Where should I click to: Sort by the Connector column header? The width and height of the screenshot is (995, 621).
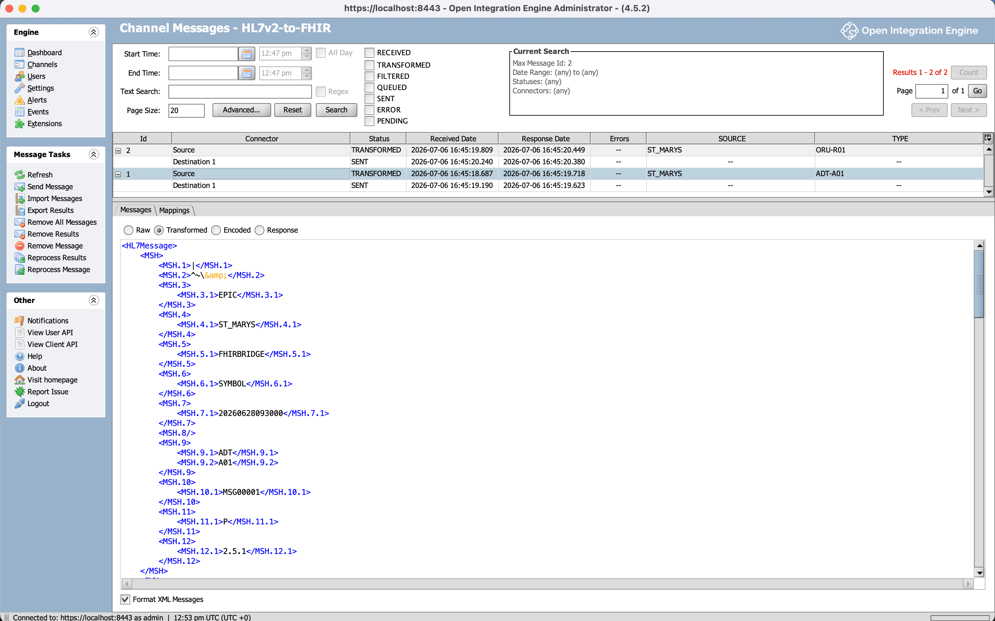click(x=261, y=138)
